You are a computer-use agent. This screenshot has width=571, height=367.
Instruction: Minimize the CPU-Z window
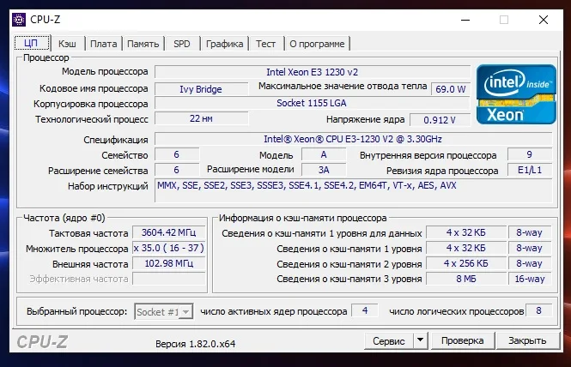point(465,20)
